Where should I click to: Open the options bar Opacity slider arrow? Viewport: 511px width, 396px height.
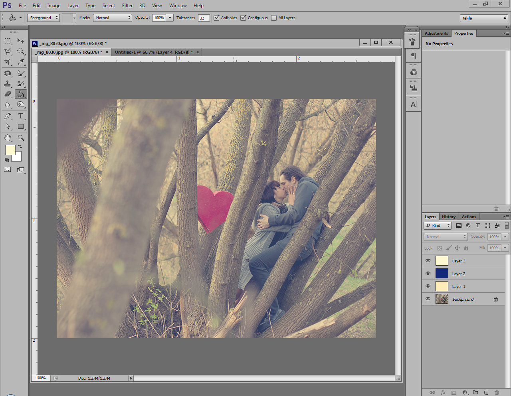coord(170,18)
